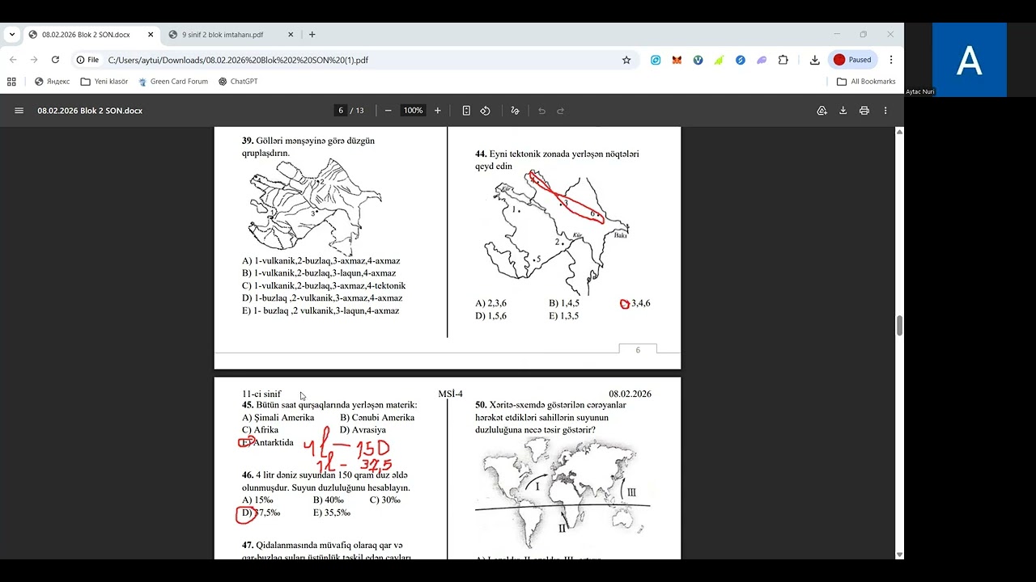This screenshot has width=1036, height=582.
Task: Print the PDF document
Action: click(864, 111)
